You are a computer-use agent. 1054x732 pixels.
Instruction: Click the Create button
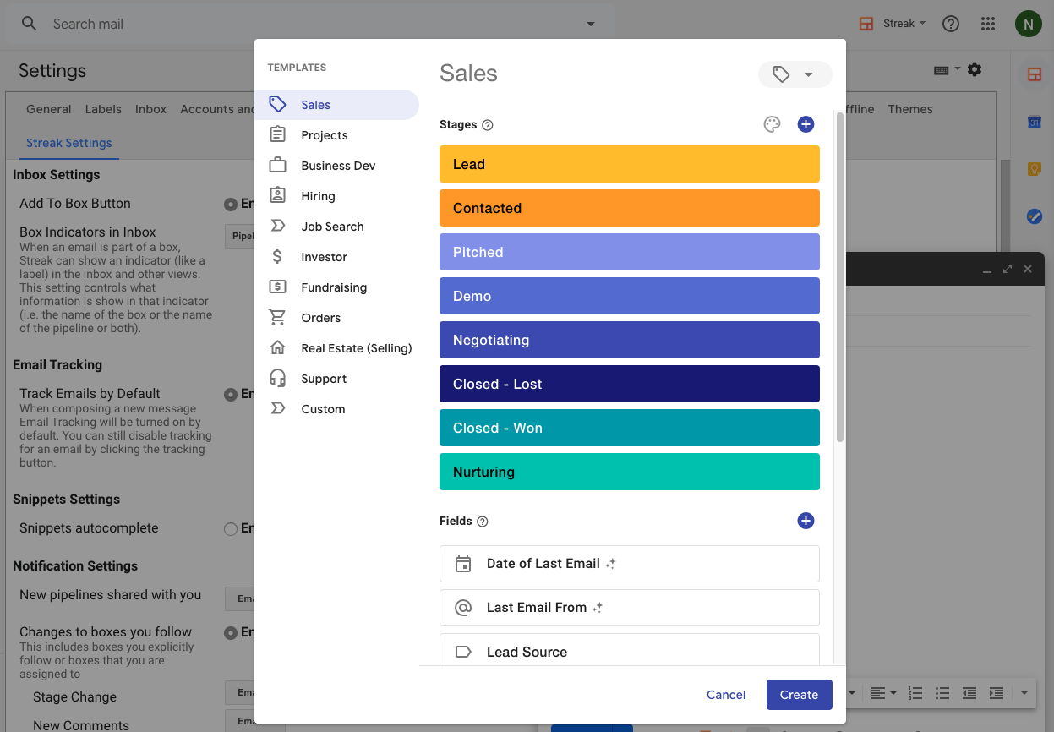click(x=799, y=695)
